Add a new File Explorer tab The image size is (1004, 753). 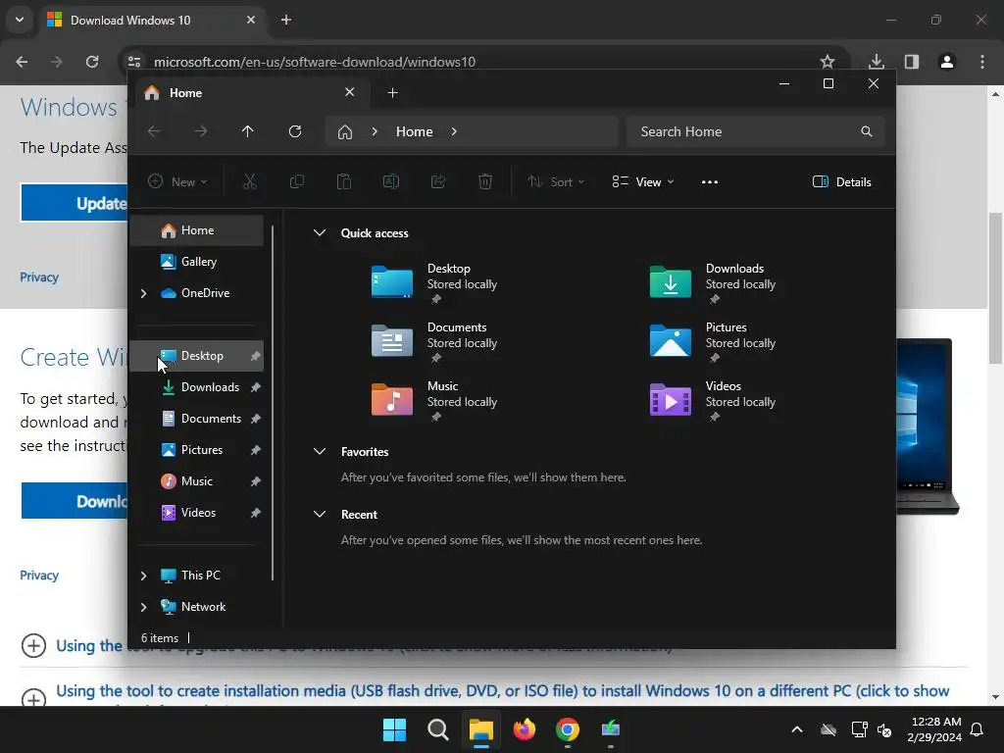[392, 93]
